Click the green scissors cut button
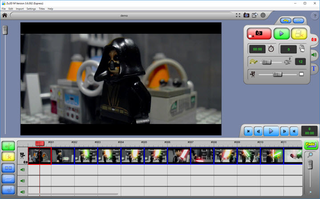The width and height of the screenshot is (320, 199). click(8, 146)
